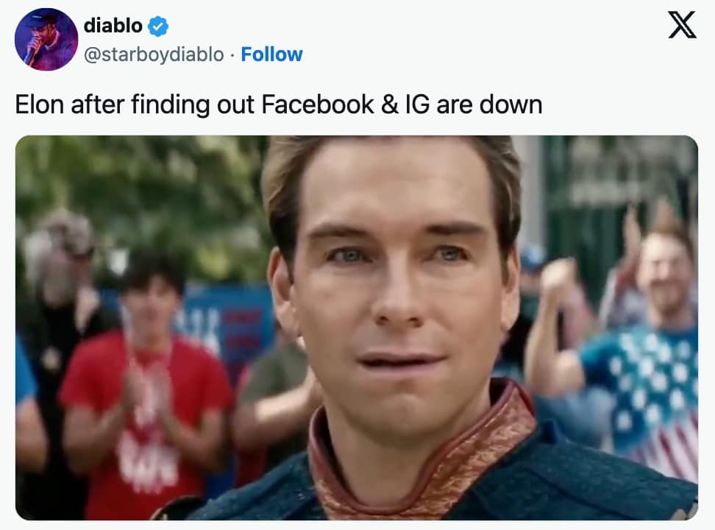Image resolution: width=715 pixels, height=530 pixels.
Task: Click the word Elon in the tweet
Action: click(x=39, y=105)
